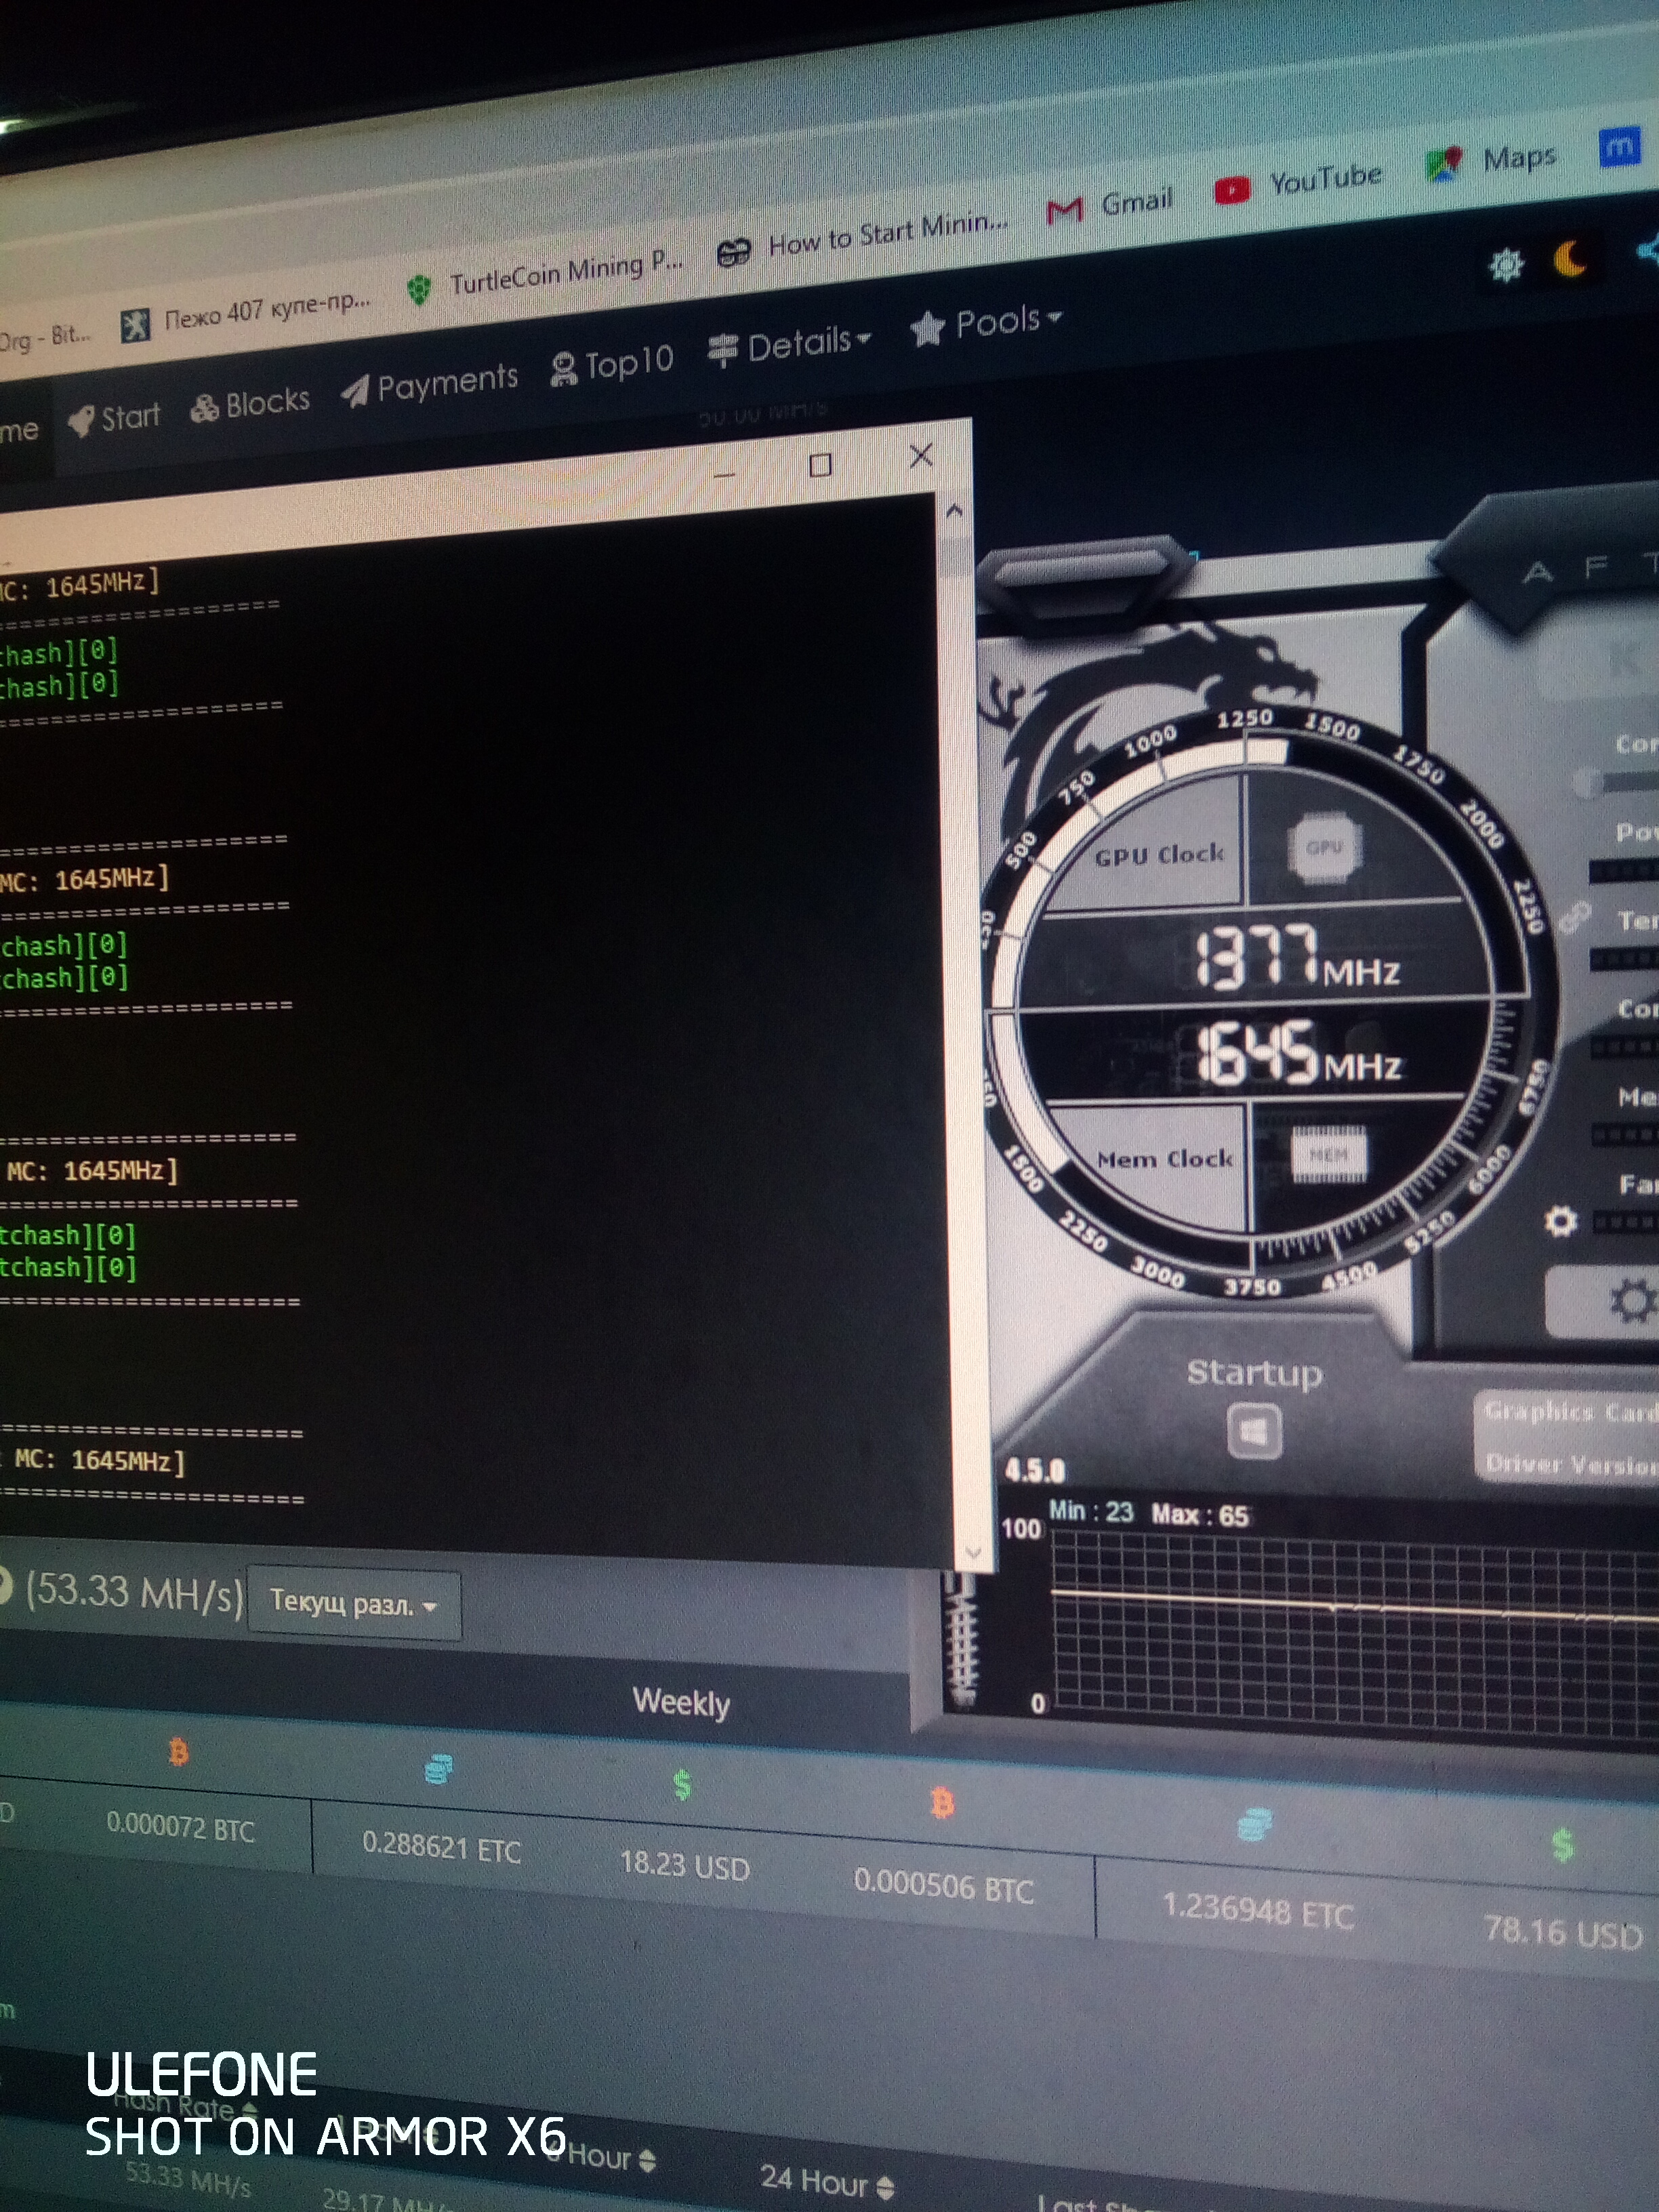Open the Пежо 407 bookmark
Image resolution: width=1659 pixels, height=2212 pixels.
click(246, 315)
